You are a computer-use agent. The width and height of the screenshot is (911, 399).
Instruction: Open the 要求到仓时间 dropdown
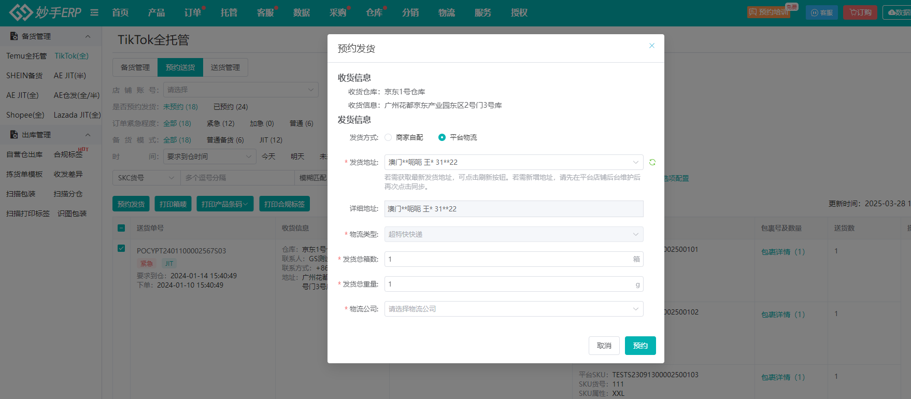[209, 156]
